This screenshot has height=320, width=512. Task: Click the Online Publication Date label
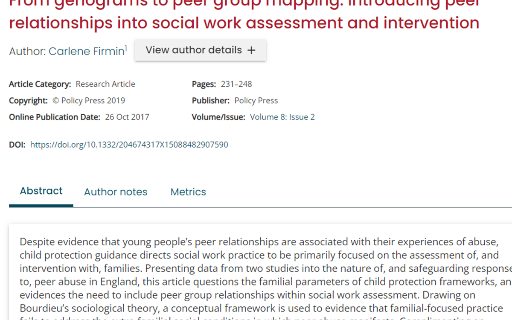[55, 117]
